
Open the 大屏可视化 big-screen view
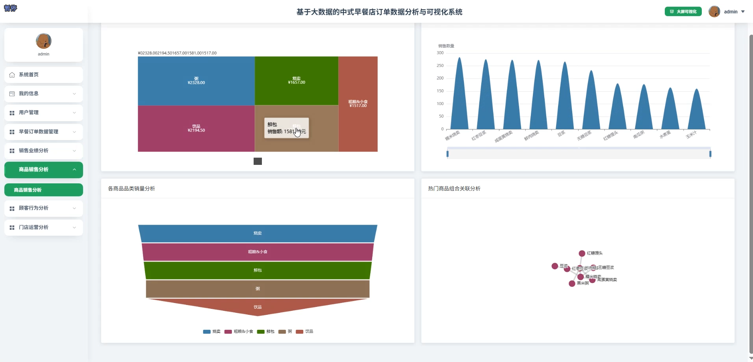point(683,12)
